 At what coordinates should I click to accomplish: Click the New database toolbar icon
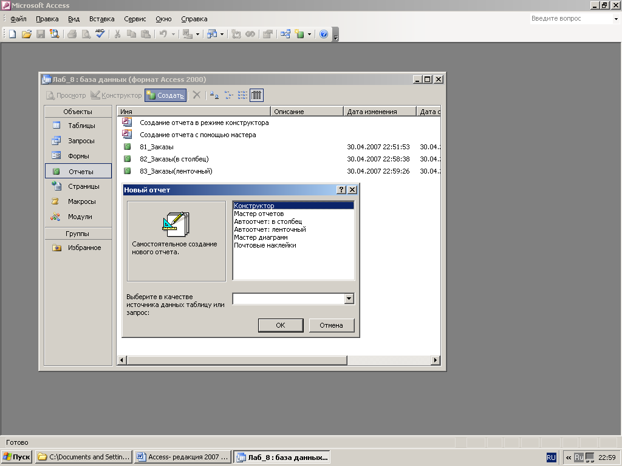pos(12,34)
